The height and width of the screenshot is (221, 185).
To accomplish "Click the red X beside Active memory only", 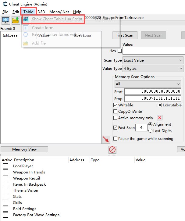I will pyautogui.click(x=160, y=118).
